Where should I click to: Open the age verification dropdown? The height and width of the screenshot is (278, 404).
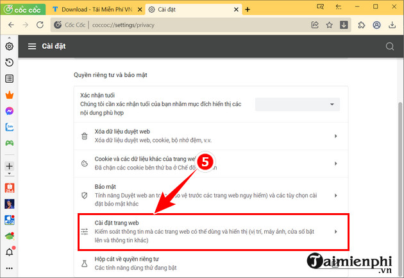pyautogui.click(x=297, y=104)
